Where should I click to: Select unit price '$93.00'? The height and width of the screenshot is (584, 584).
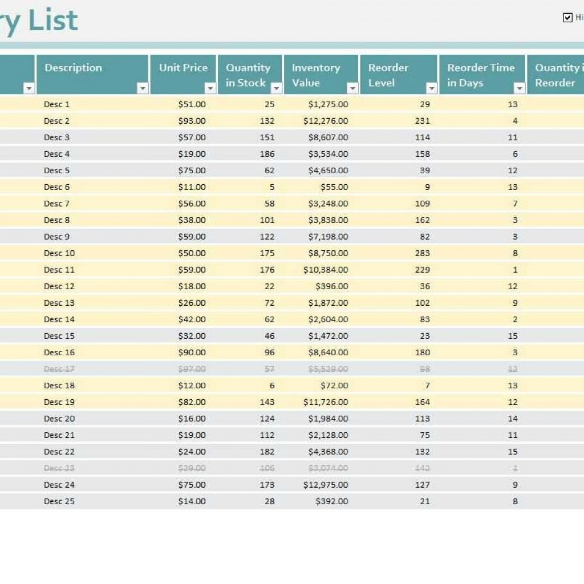192,121
